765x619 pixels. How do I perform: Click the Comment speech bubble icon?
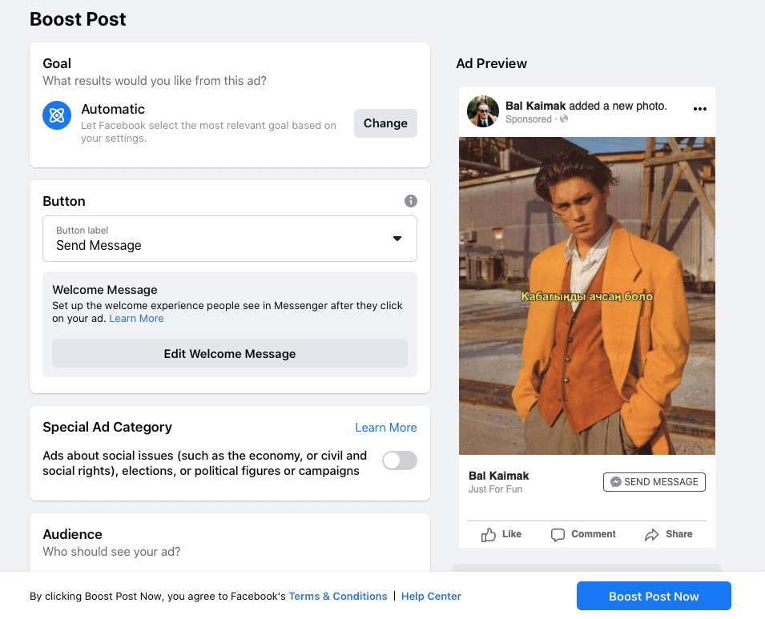[x=558, y=535]
